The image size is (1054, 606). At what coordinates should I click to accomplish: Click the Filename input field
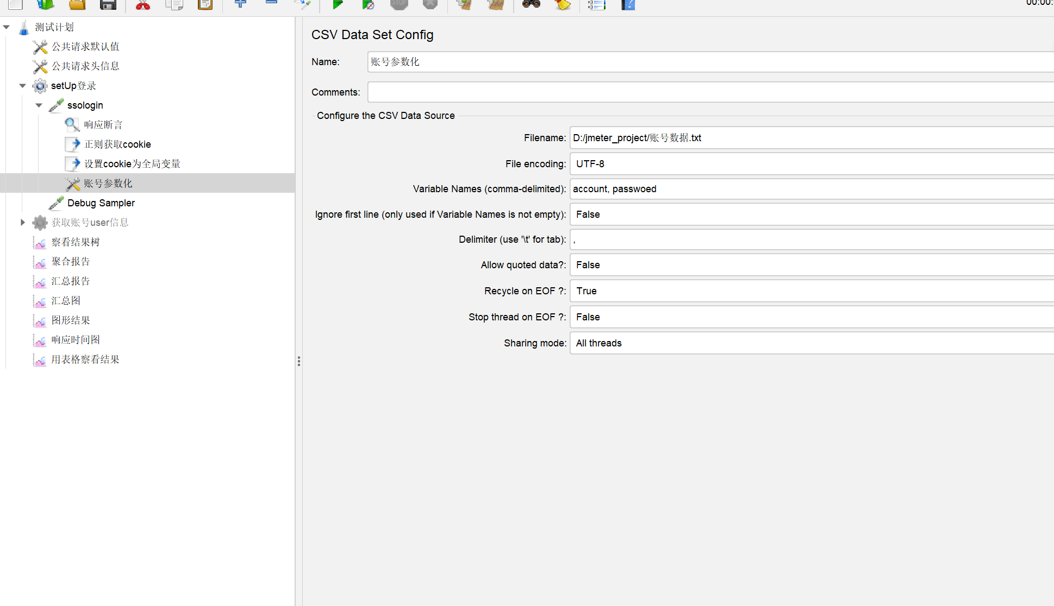[811, 138]
